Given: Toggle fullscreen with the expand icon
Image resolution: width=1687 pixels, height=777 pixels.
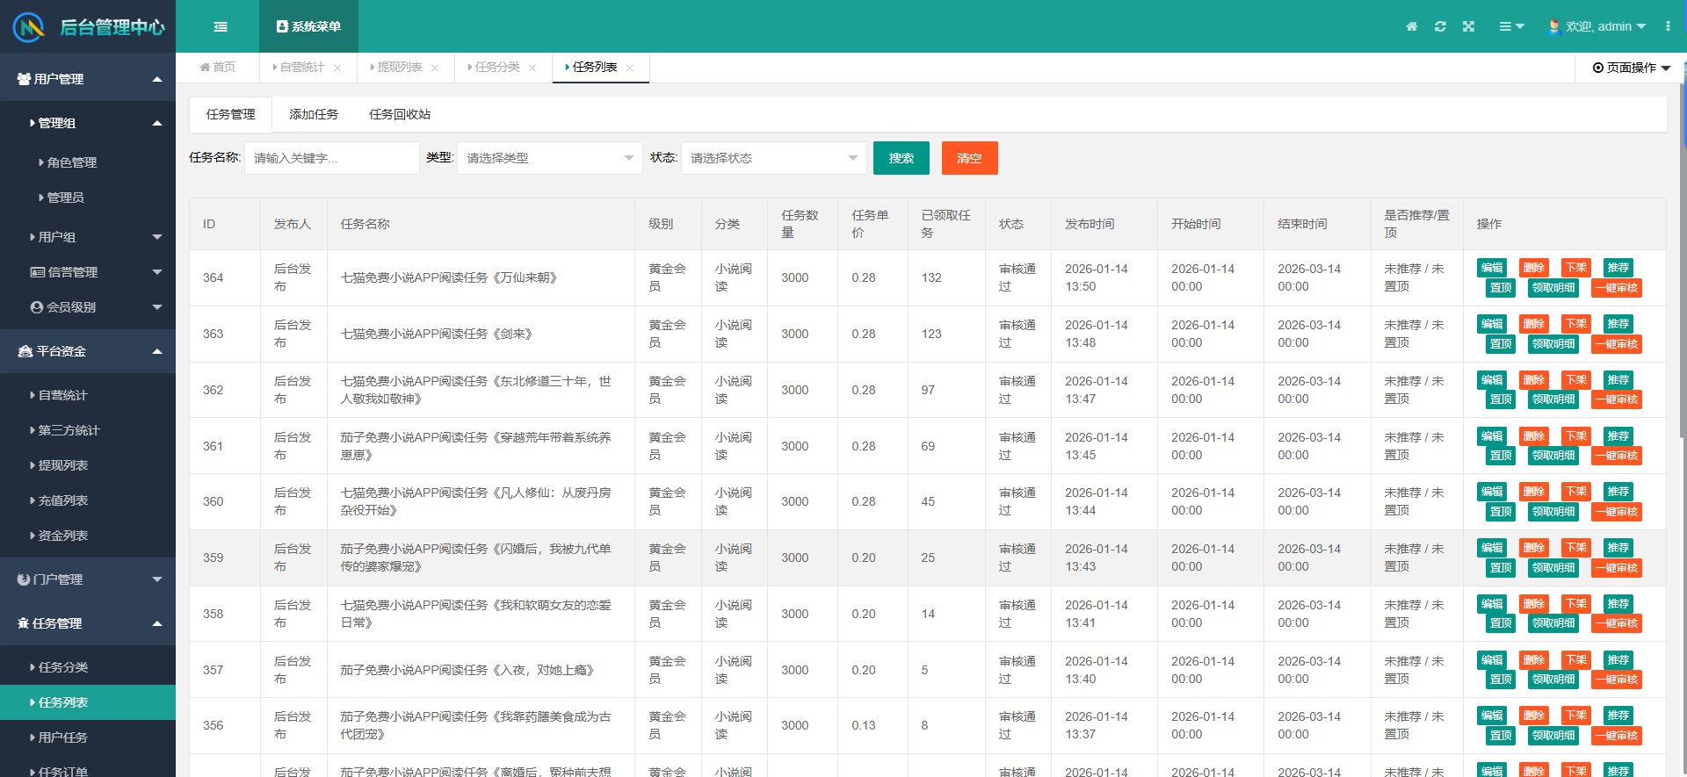Looking at the screenshot, I should tap(1468, 27).
